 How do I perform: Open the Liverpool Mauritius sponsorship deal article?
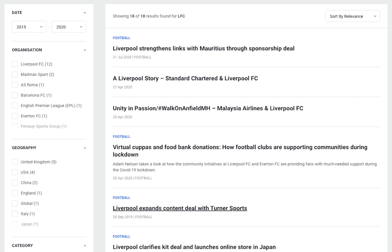click(x=203, y=48)
